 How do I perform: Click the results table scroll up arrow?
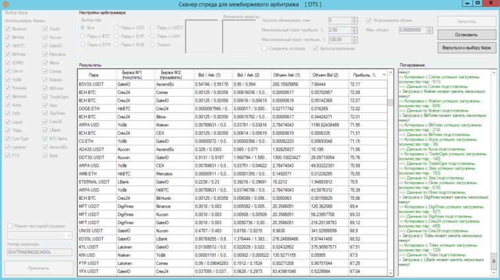(390, 72)
